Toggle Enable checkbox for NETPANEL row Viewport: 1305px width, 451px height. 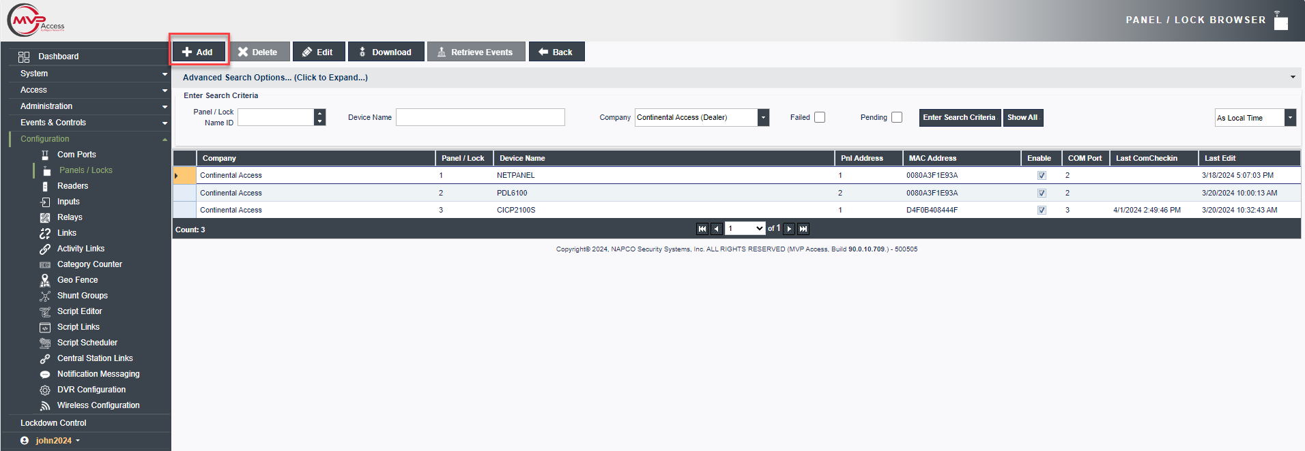[1042, 176]
